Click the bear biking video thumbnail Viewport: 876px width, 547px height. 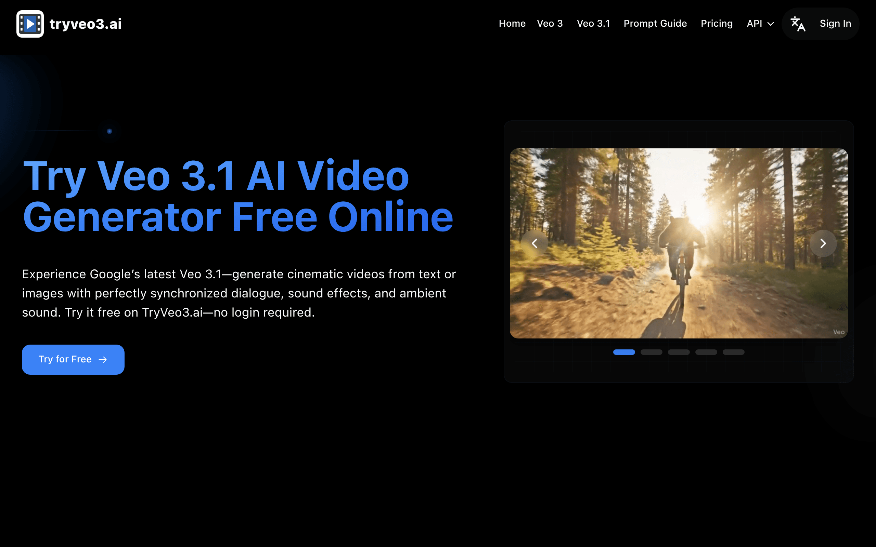coord(678,243)
